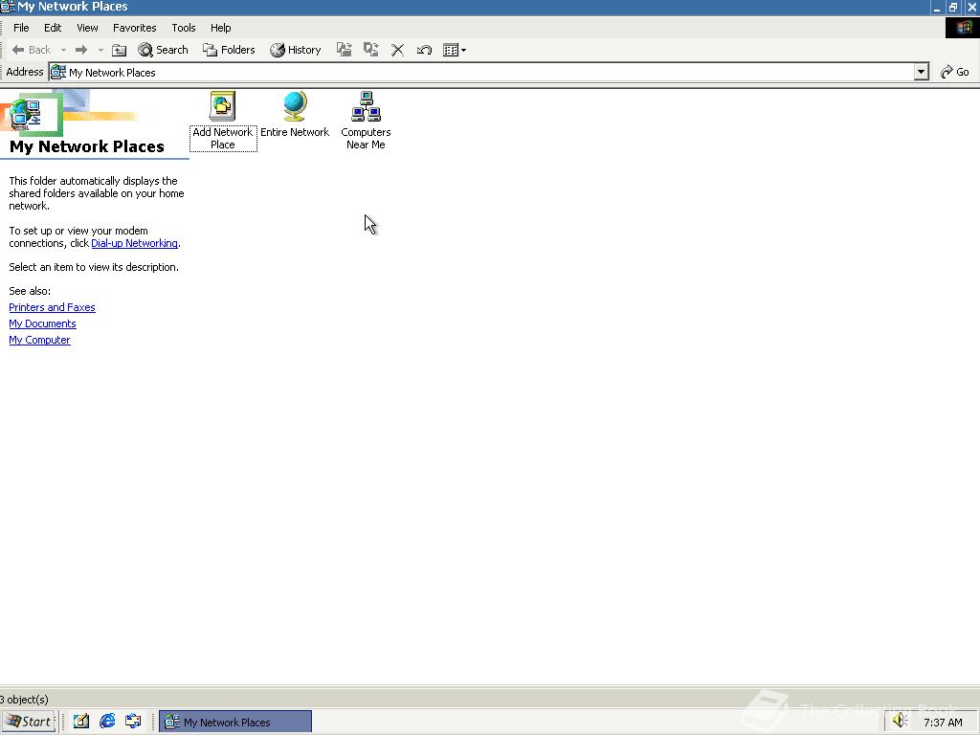980x735 pixels.
Task: Click the My Network Places address bar icon
Action: click(58, 73)
